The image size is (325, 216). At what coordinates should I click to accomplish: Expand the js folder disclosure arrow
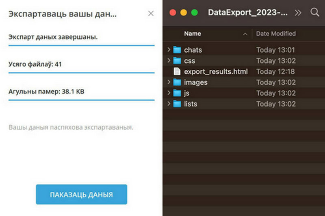pos(169,93)
